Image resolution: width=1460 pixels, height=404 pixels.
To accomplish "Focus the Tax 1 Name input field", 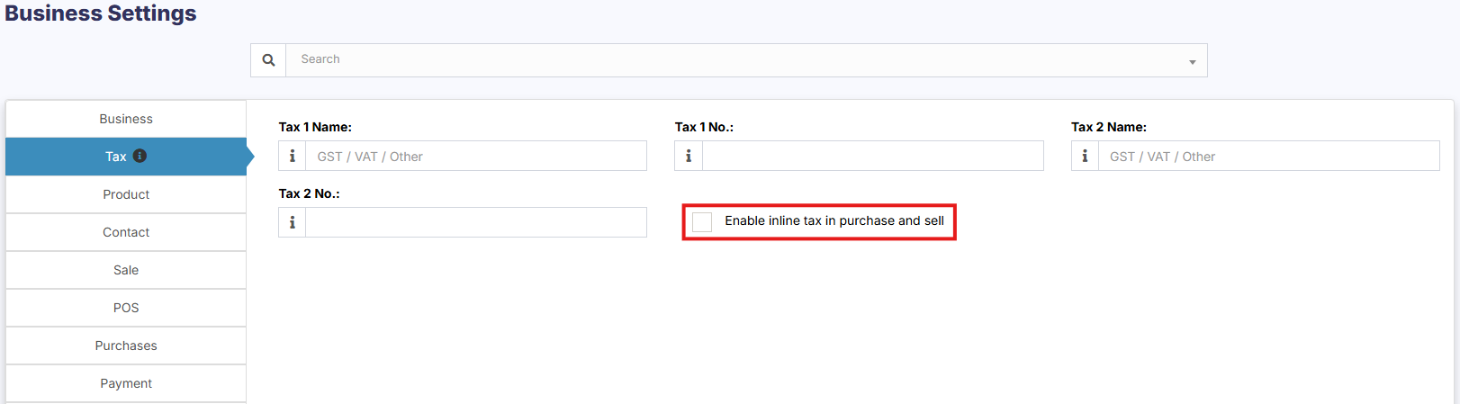I will click(475, 157).
